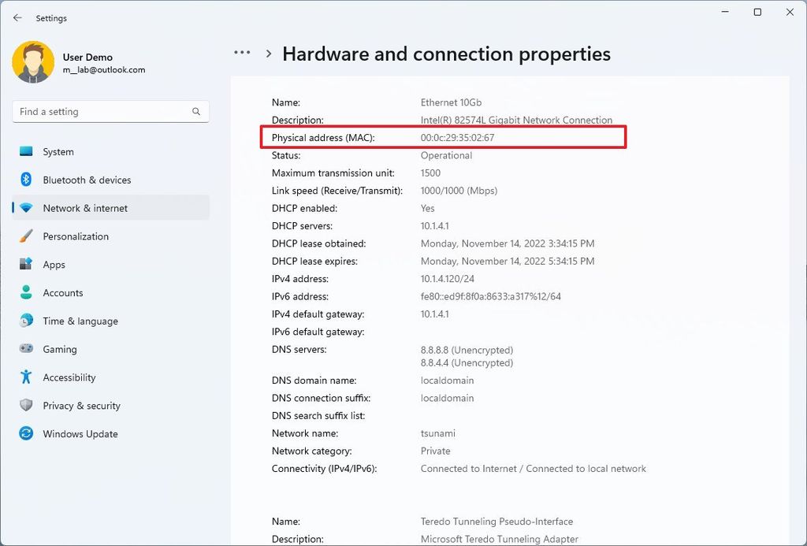This screenshot has width=807, height=546.
Task: Click the search magnifier icon
Action: [x=195, y=112]
